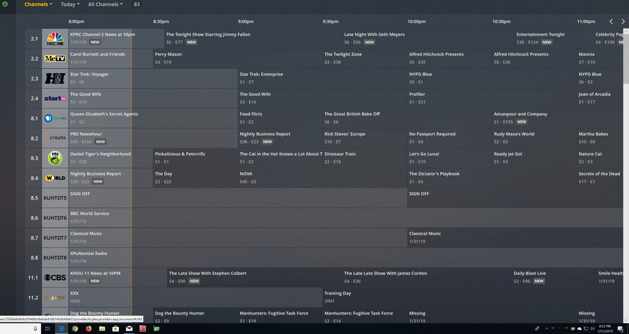The image size is (629, 334).
Task: Select Amanpour and Company program
Action: point(558,118)
